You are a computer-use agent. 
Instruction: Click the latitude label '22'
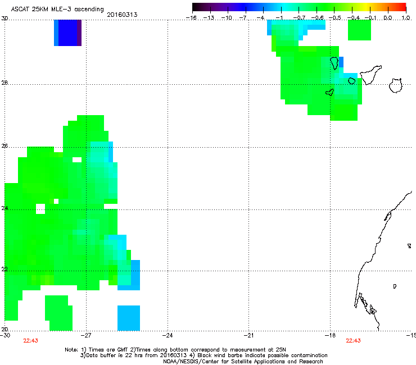pyautogui.click(x=4, y=269)
